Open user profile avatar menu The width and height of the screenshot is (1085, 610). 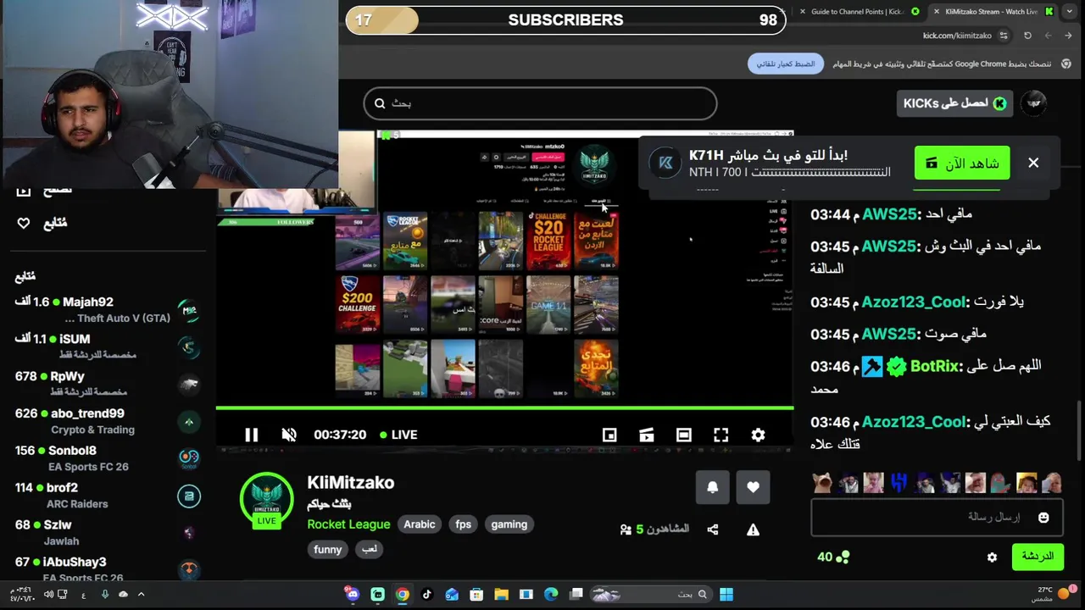(x=1033, y=103)
